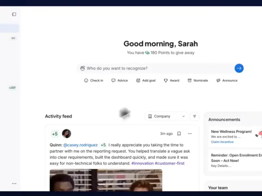Open the activity feed filter icon

(x=195, y=116)
